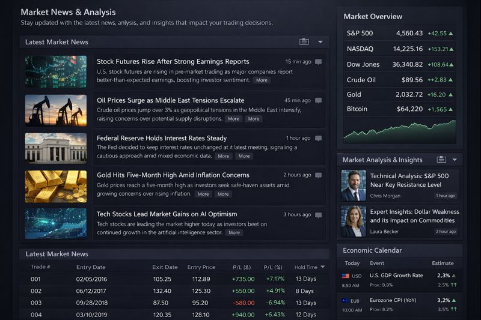
Task: Click the green up arrow in the S&P 500 row
Action: tap(450, 34)
